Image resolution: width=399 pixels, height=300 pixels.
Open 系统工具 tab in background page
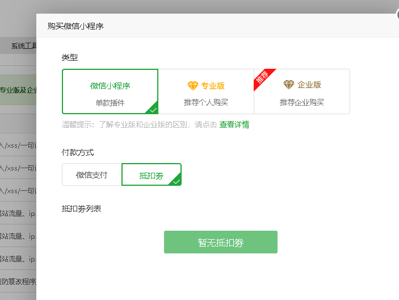point(24,46)
